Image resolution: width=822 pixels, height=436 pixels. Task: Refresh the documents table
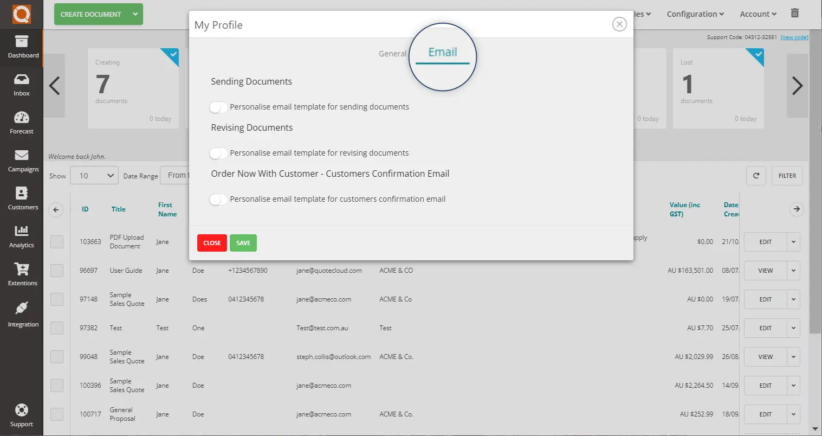tap(756, 175)
